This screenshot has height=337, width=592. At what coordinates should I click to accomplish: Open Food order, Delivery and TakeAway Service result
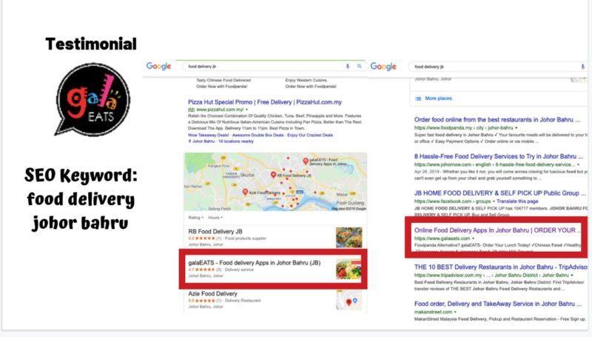click(498, 304)
